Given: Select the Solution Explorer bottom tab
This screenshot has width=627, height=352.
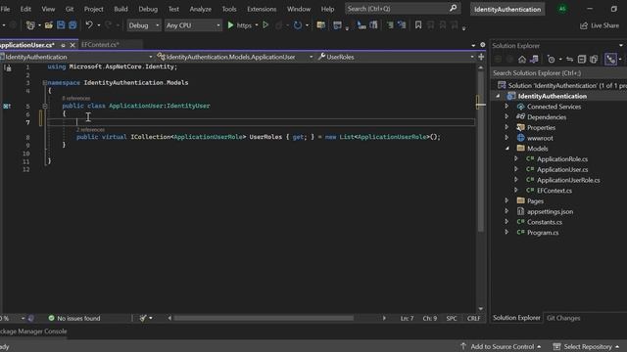Looking at the screenshot, I should [516, 318].
